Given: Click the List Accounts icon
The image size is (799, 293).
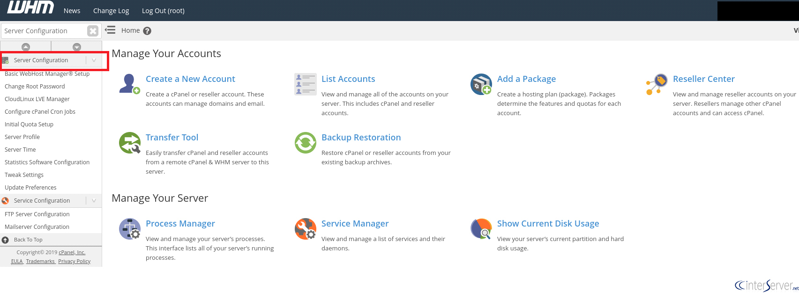Looking at the screenshot, I should [x=306, y=84].
